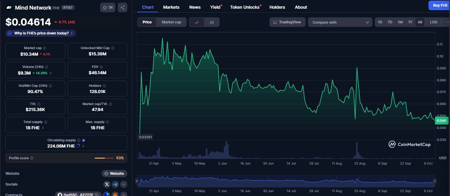Open the share options icon
Image resolution: width=450 pixels, height=196 pixels.
pyautogui.click(x=122, y=7)
